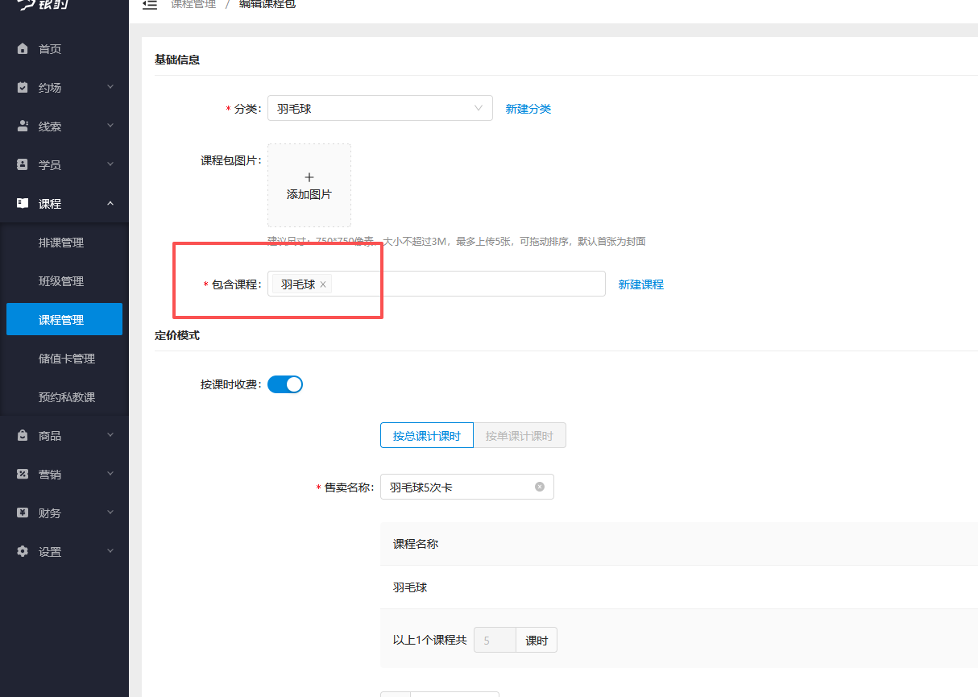
Task: Remove 羽毛球 tag in 包含课程 field
Action: tap(322, 284)
